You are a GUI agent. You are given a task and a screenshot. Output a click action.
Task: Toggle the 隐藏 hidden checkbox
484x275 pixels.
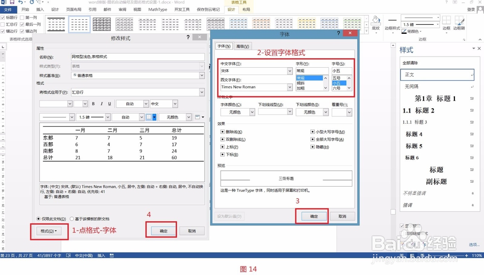pyautogui.click(x=312, y=147)
